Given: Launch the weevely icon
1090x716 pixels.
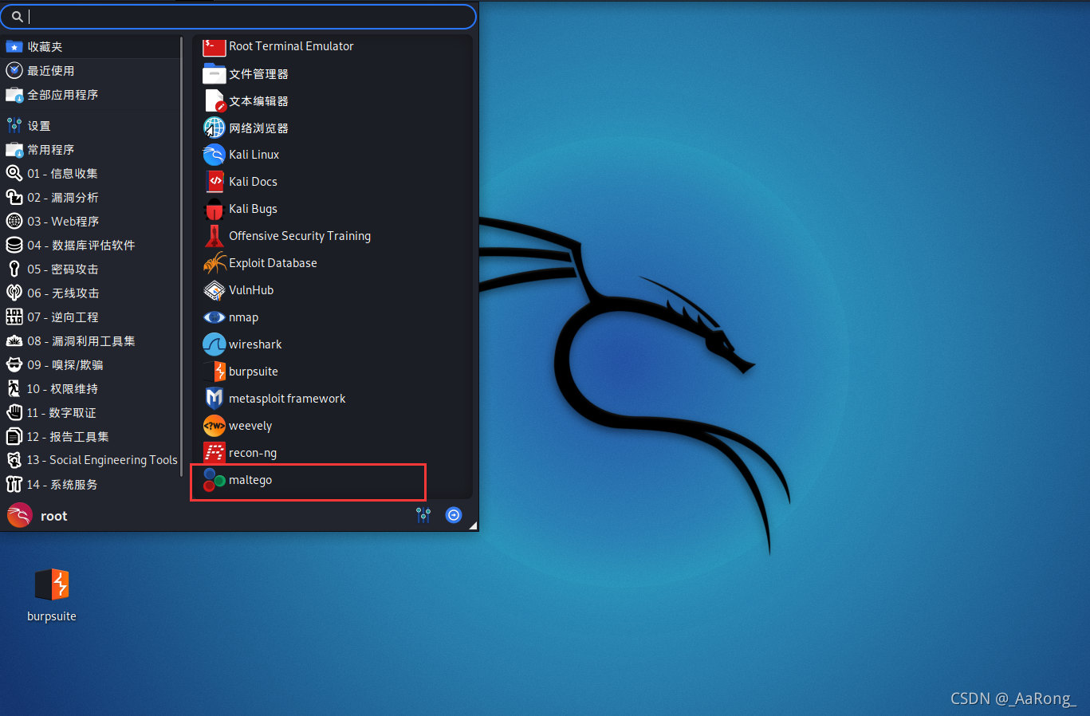Looking at the screenshot, I should 214,426.
